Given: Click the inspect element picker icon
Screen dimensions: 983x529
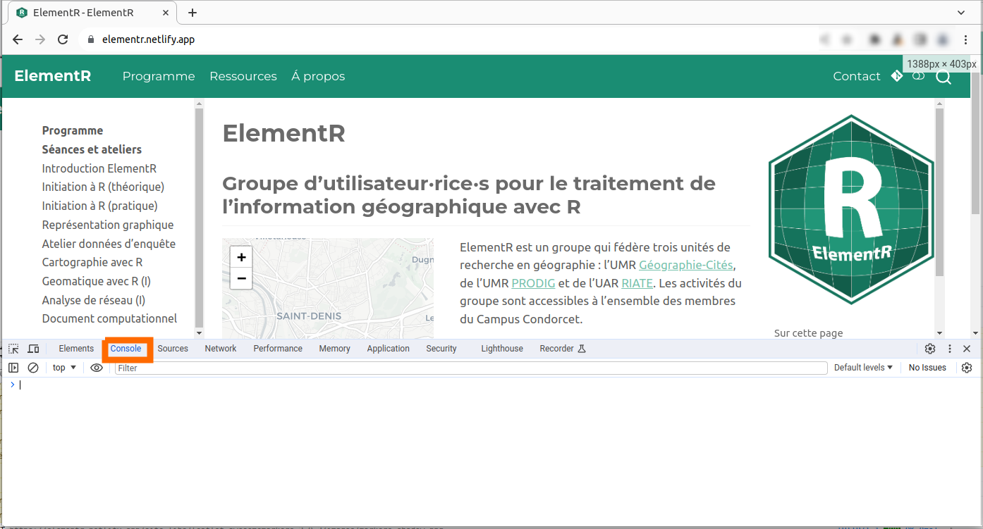Looking at the screenshot, I should point(13,349).
